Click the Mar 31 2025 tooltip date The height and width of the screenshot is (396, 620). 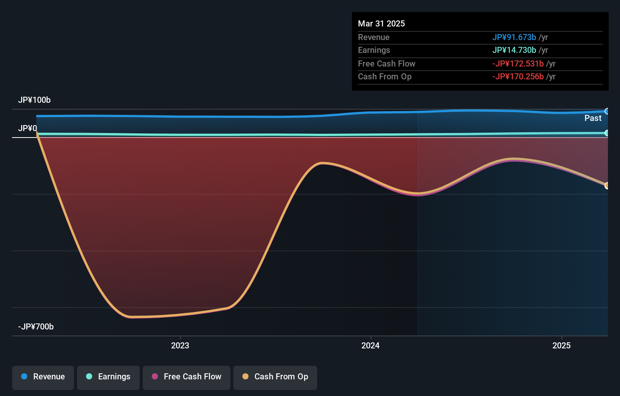[x=381, y=23]
